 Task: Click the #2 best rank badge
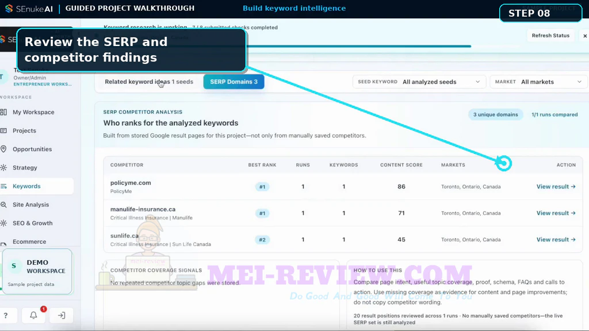coord(262,240)
